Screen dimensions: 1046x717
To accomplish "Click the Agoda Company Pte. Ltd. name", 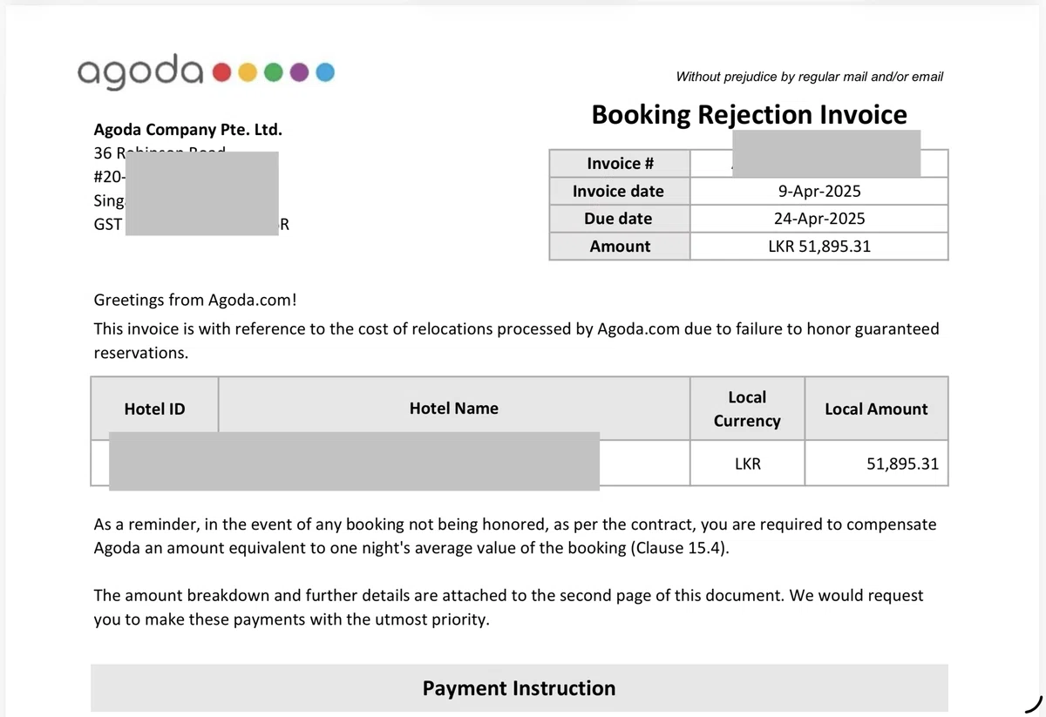I will point(187,130).
